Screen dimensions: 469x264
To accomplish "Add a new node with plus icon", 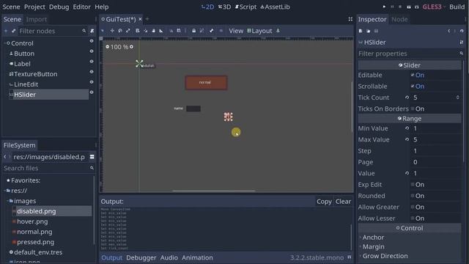I will click(6, 31).
